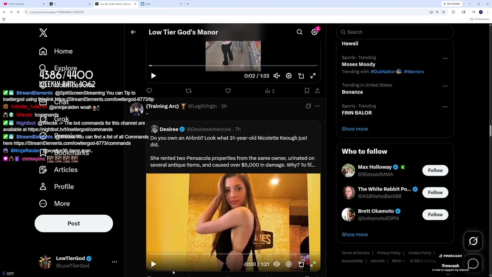Open Cookie Policy link
Viewport: 492px width, 277px height.
pyautogui.click(x=419, y=253)
